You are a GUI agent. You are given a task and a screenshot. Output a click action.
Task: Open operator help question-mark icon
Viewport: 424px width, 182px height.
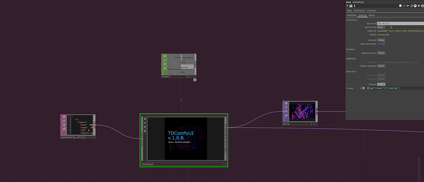pyautogui.click(x=347, y=6)
